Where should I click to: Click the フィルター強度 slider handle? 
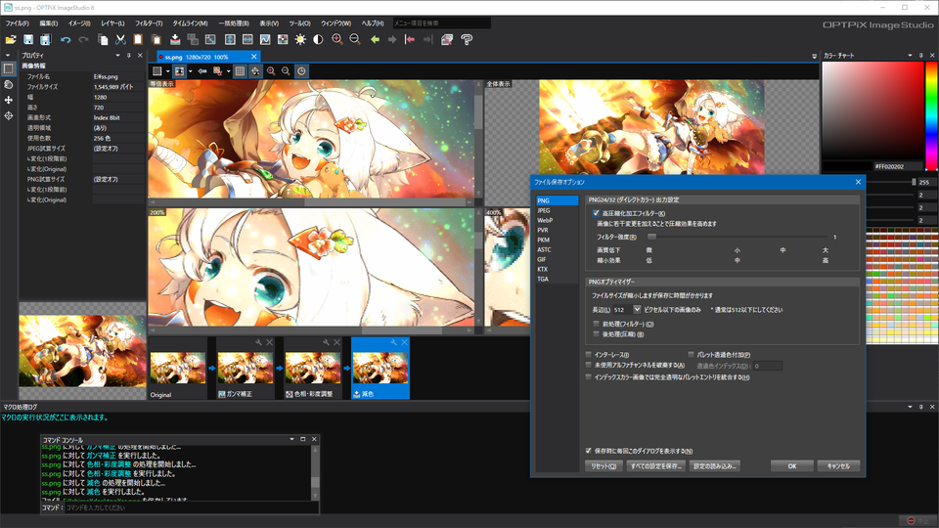click(x=651, y=237)
